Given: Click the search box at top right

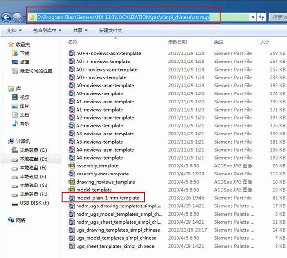Looking at the screenshot, I should coord(278,17).
